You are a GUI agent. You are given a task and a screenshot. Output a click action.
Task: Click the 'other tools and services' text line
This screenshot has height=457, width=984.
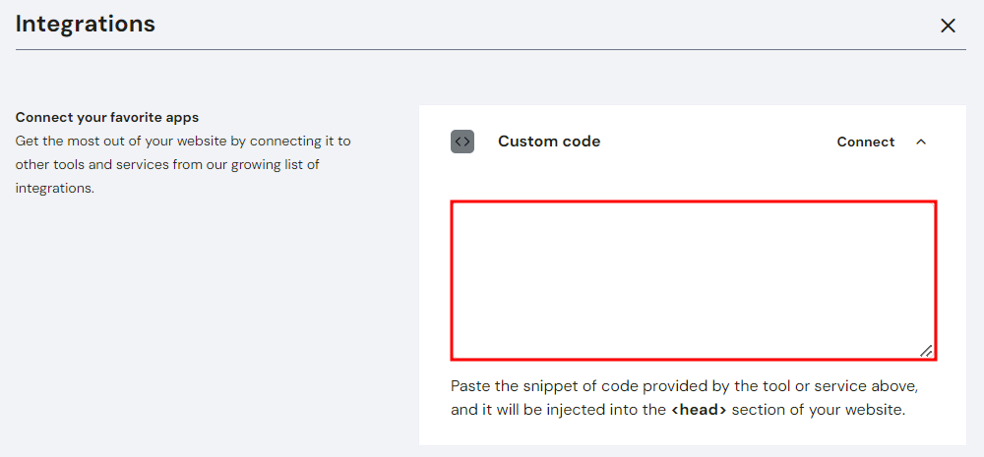167,165
